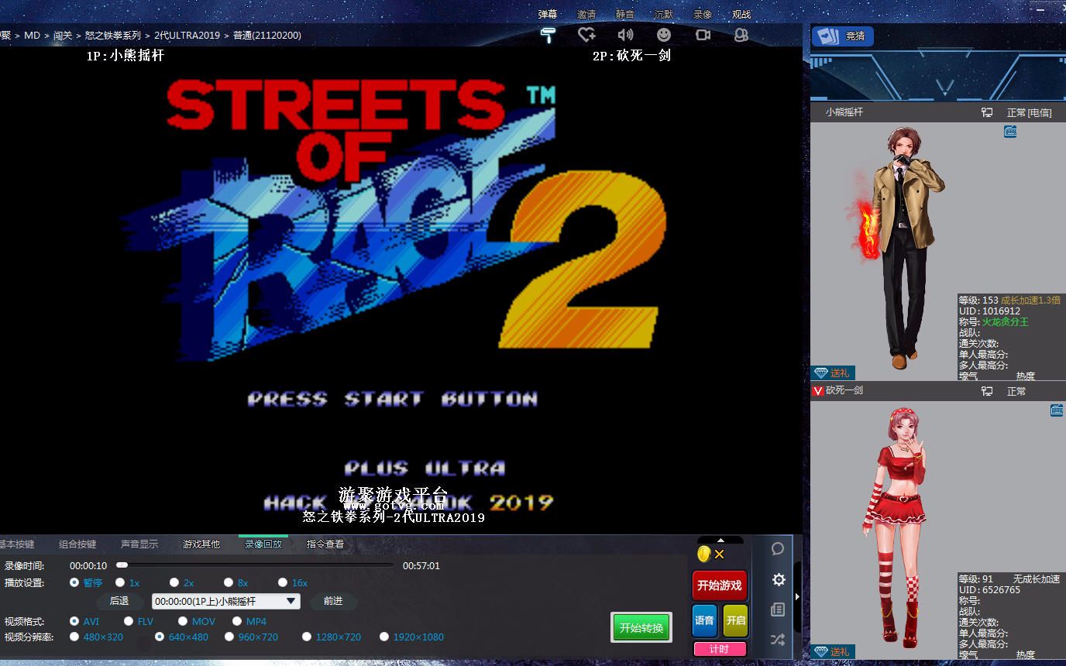
Task: Click network monitor icon beside 砍死一剑
Action: [x=987, y=391]
